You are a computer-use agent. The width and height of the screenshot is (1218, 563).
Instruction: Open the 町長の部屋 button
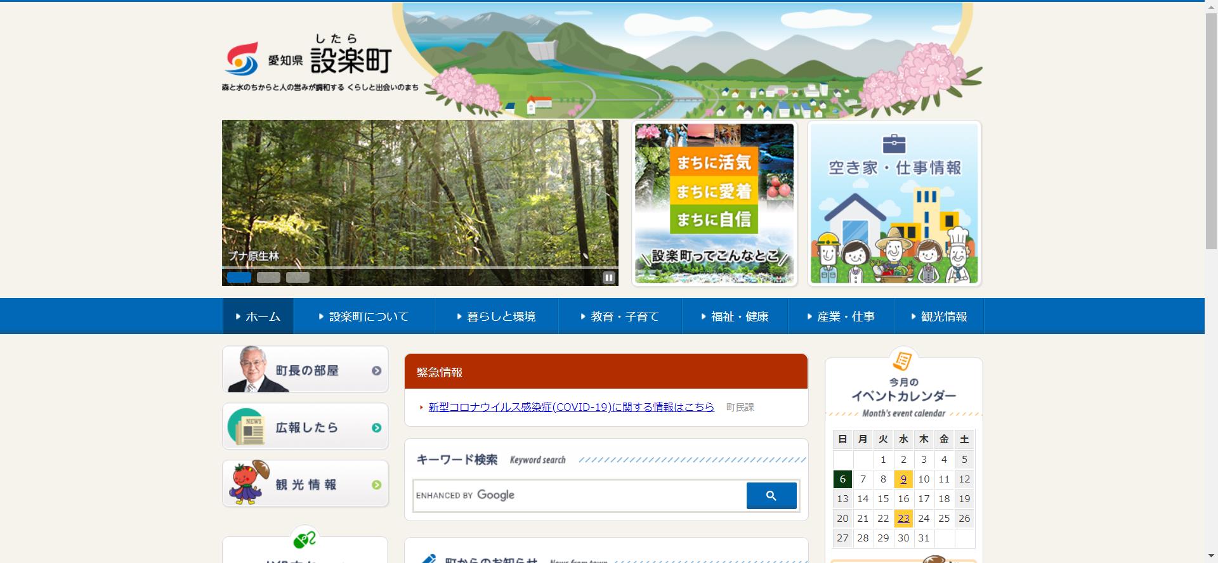click(305, 370)
